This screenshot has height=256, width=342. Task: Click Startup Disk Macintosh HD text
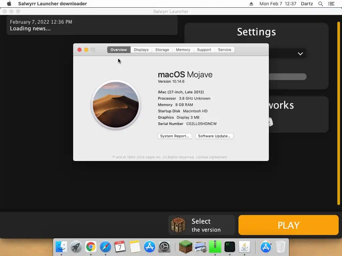coord(183,111)
